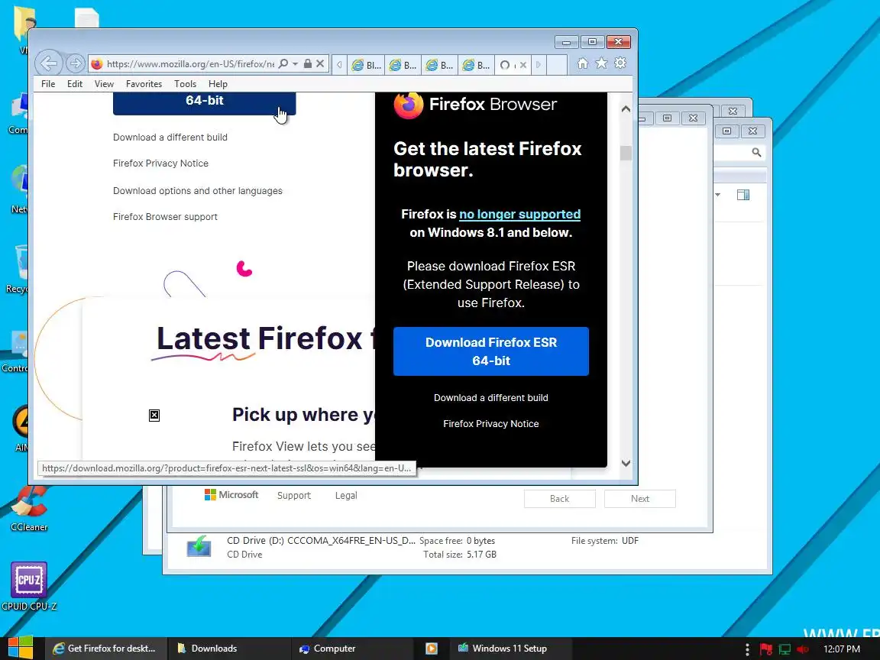Close the active loading tab

point(523,65)
